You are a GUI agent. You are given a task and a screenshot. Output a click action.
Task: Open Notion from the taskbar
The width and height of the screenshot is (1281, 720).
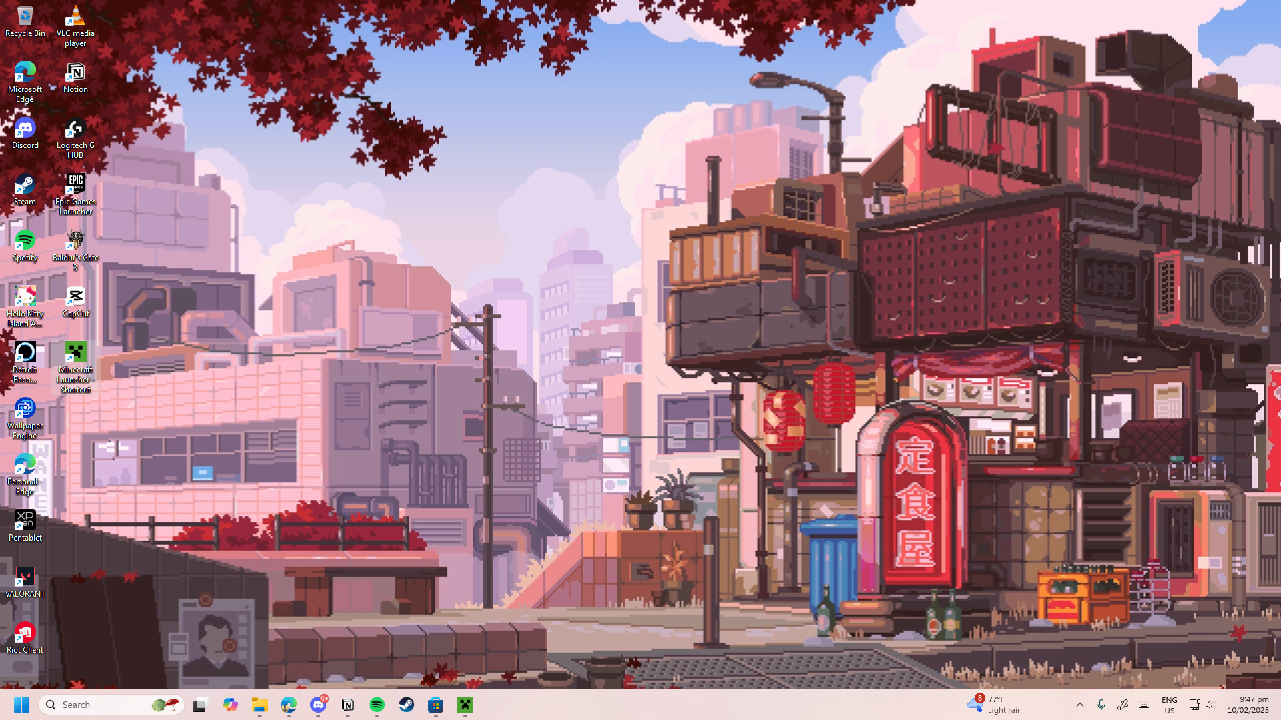pyautogui.click(x=348, y=705)
